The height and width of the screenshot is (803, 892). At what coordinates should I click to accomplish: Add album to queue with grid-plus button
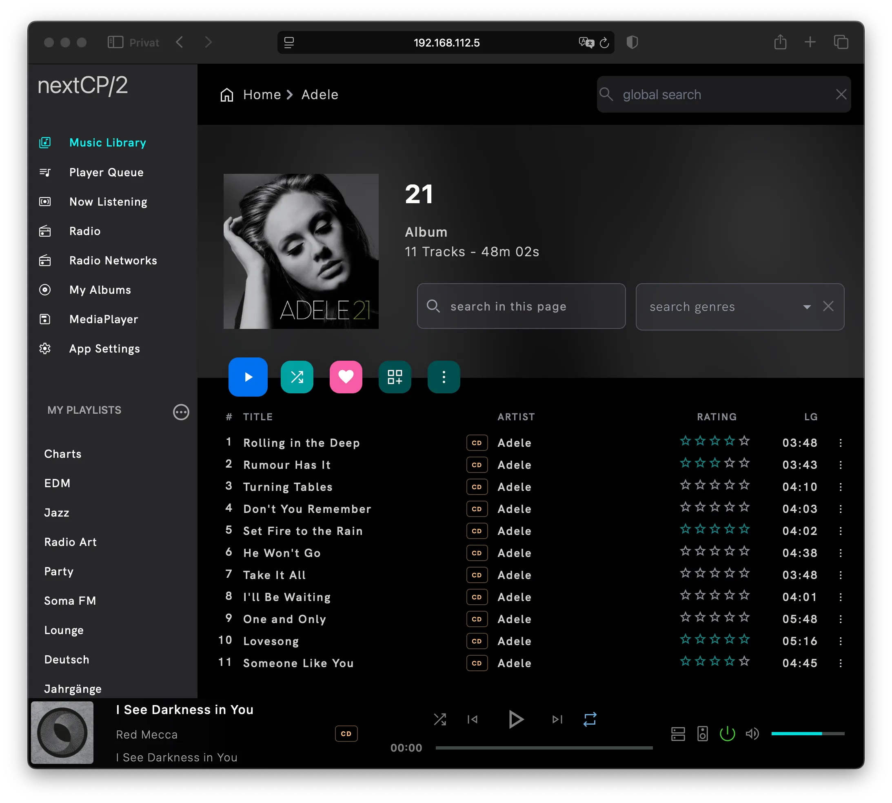[395, 377]
